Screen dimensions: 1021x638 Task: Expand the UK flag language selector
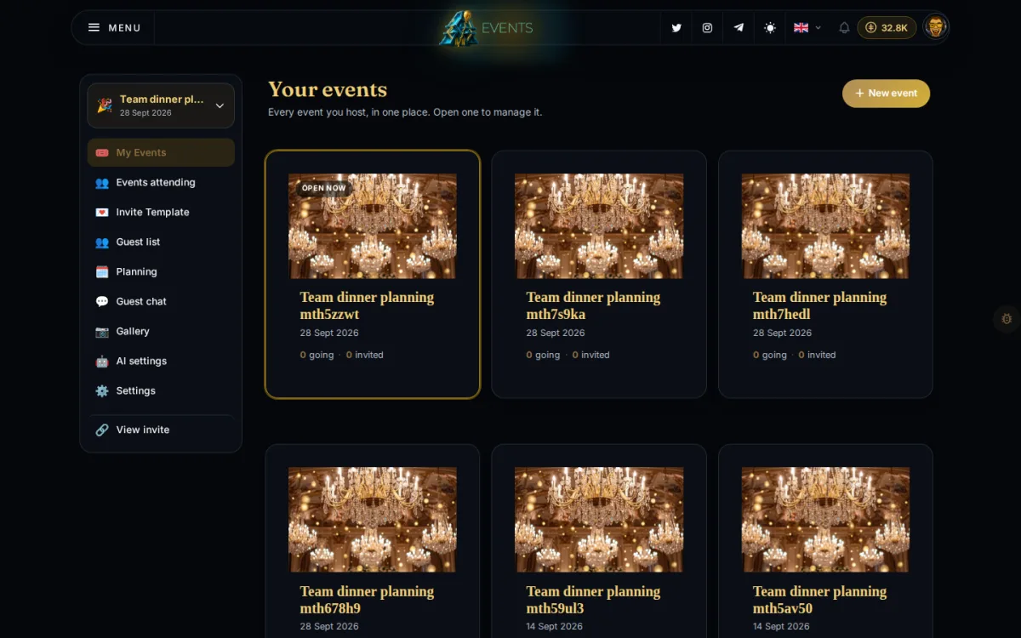(807, 28)
